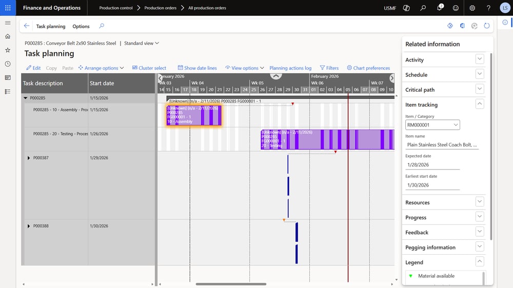Expand the Resources section
The width and height of the screenshot is (513, 288).
pos(480,202)
